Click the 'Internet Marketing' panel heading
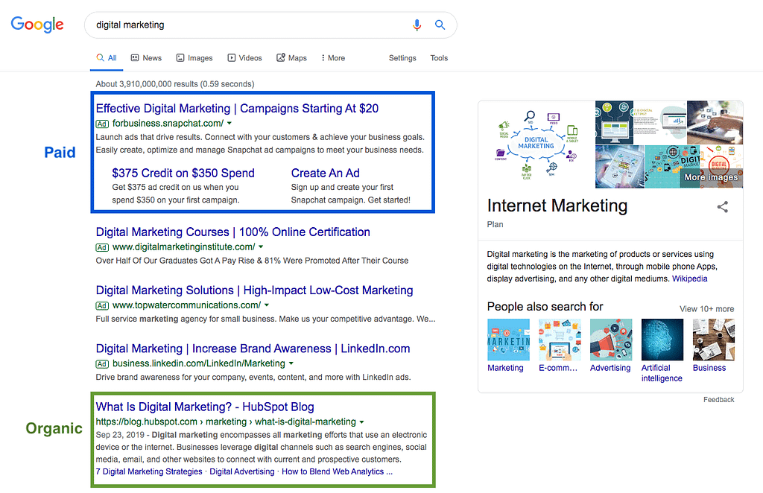763x493 pixels. pyautogui.click(x=557, y=206)
